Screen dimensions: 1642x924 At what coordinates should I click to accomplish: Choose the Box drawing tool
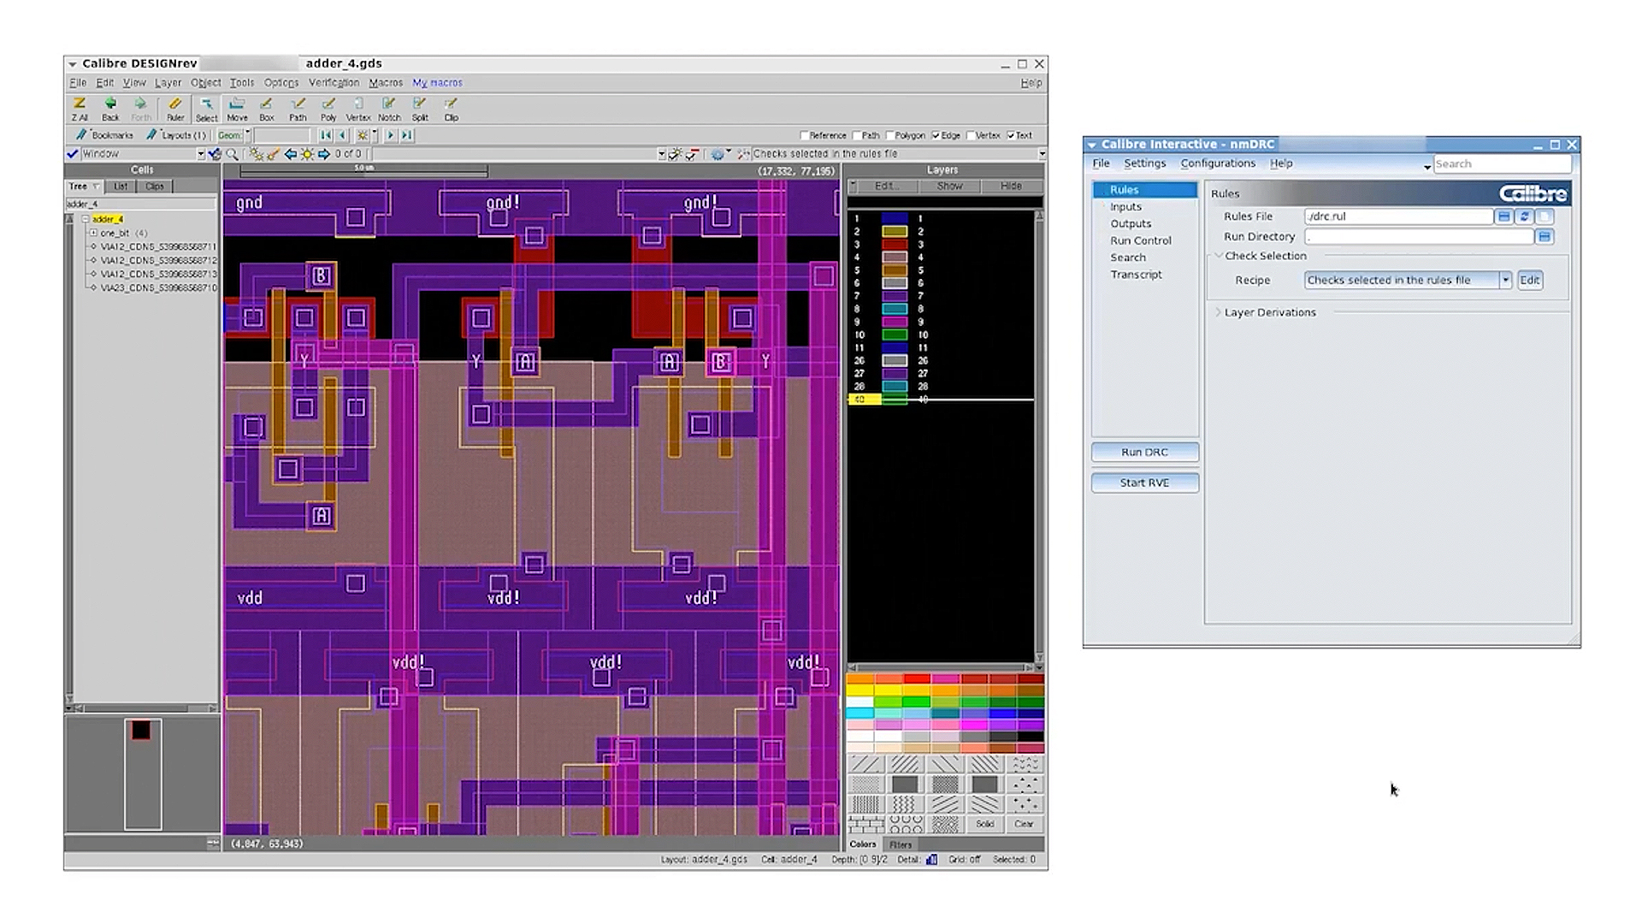[266, 106]
